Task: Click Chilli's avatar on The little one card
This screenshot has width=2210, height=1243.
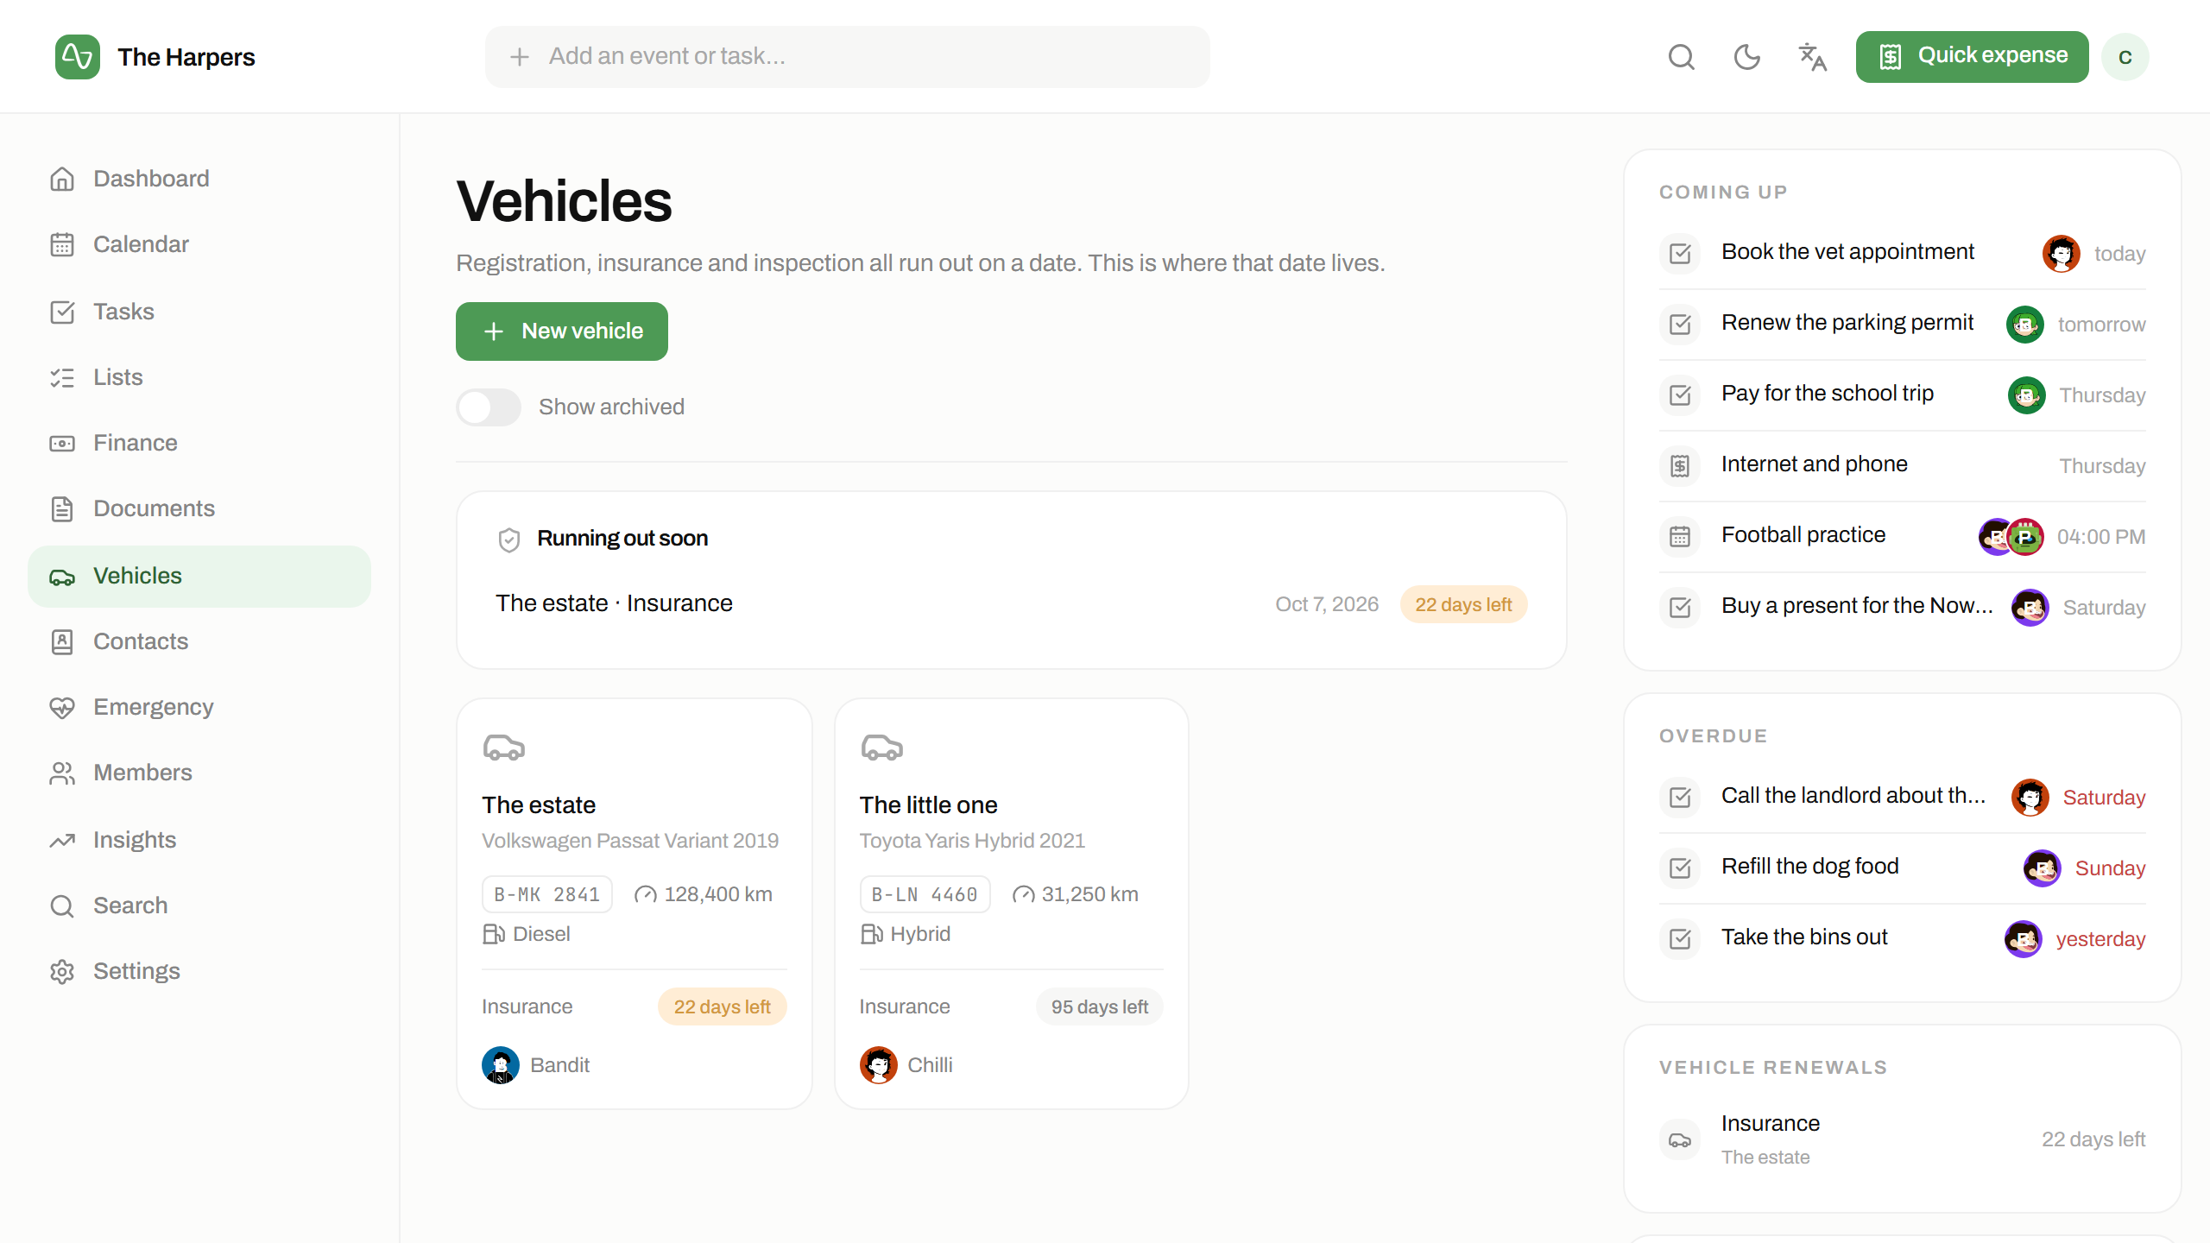Action: (x=878, y=1065)
